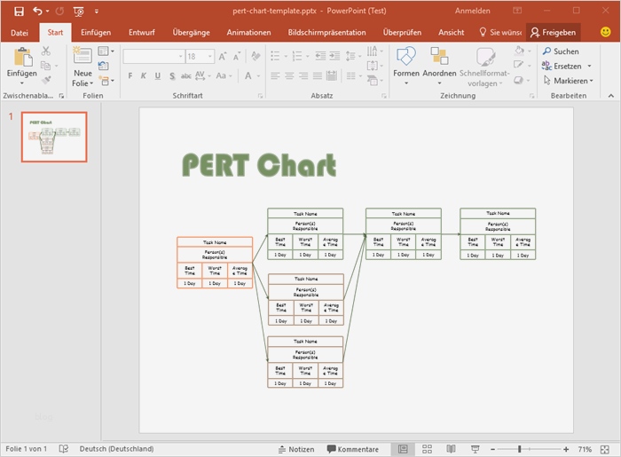Viewport: 621px width, 457px height.
Task: Expand the Ersetzen dropdown arrow
Action: 587,67
